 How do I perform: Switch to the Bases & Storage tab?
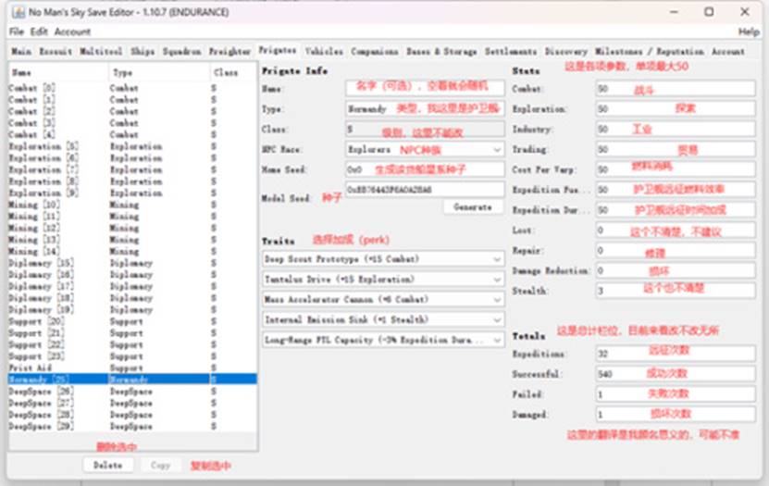coord(441,52)
